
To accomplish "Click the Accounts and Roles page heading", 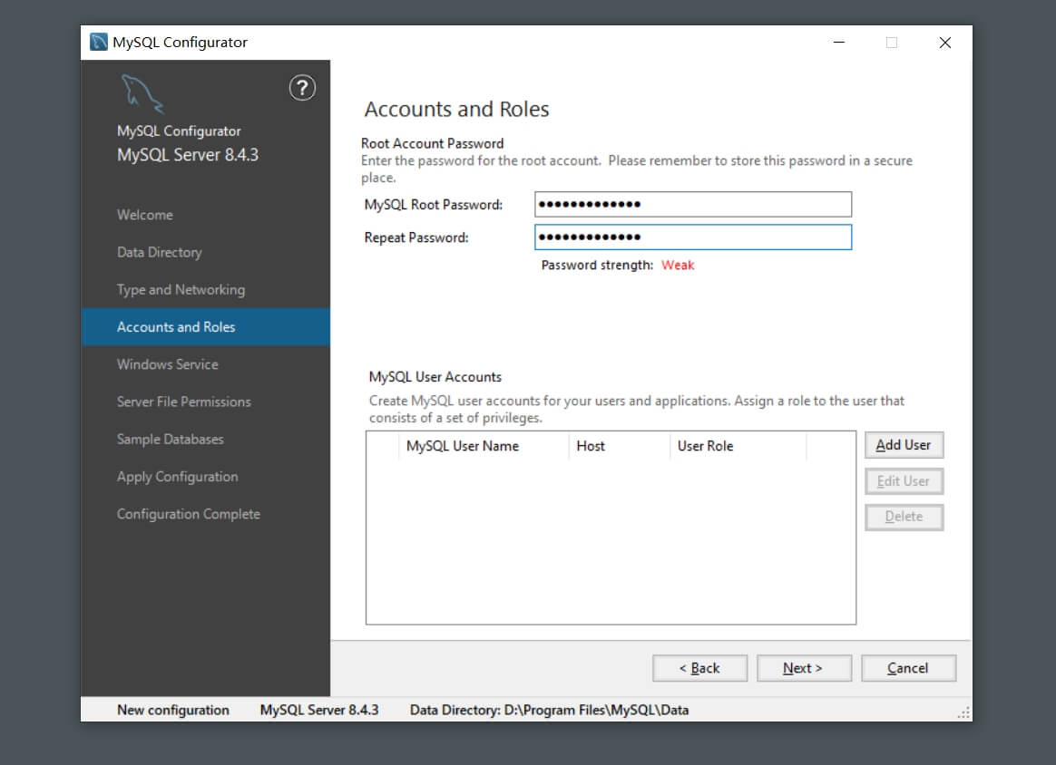I will tap(456, 109).
